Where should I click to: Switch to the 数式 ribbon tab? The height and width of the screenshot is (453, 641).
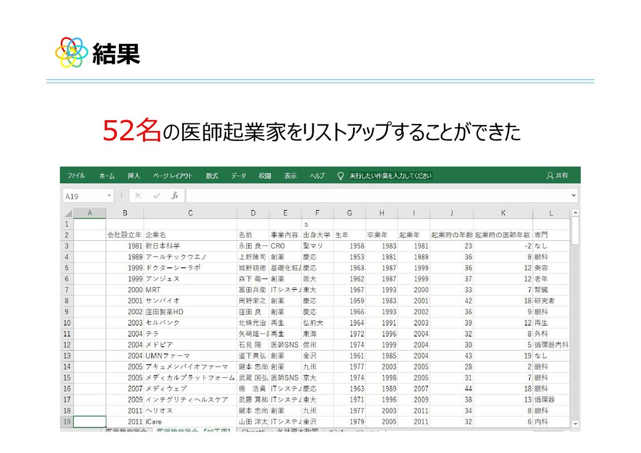[212, 176]
